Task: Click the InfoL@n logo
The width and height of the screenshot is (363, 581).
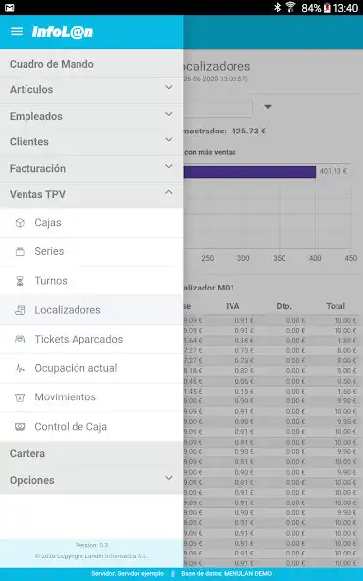Action: tap(62, 32)
